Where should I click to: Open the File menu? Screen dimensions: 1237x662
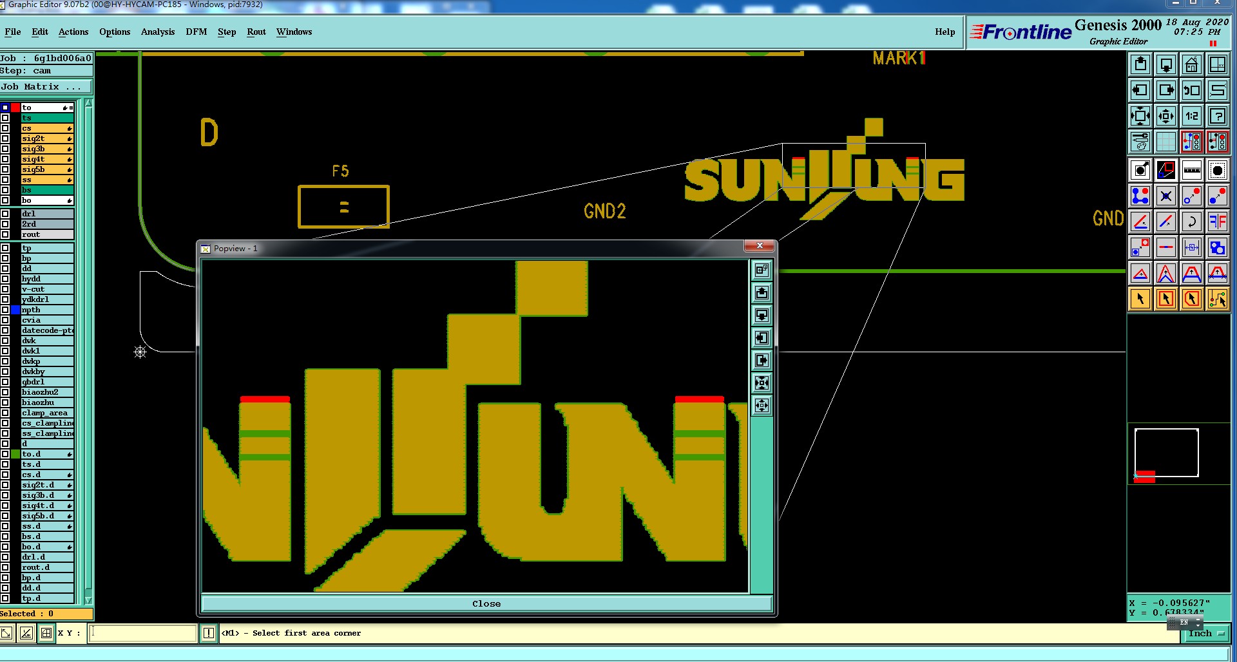pos(13,32)
